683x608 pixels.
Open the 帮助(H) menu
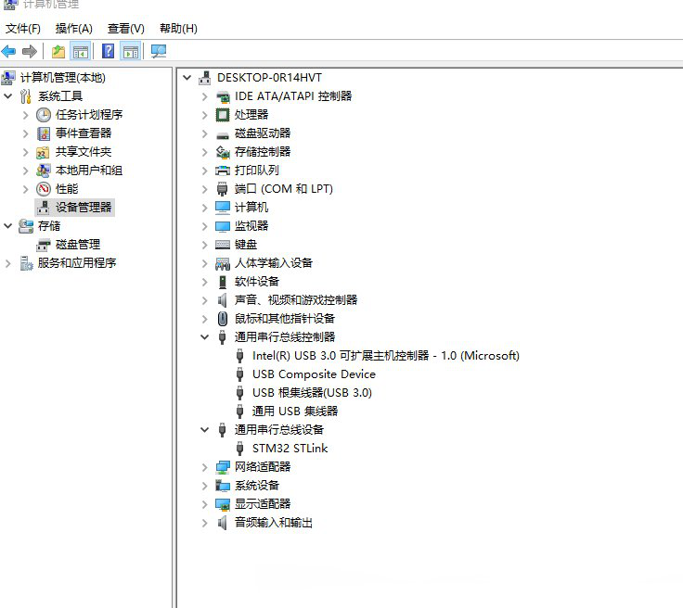pos(178,29)
